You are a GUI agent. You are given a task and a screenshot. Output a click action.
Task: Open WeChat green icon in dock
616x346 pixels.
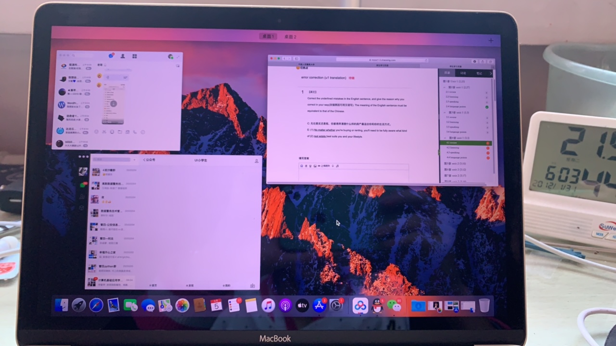tap(395, 306)
